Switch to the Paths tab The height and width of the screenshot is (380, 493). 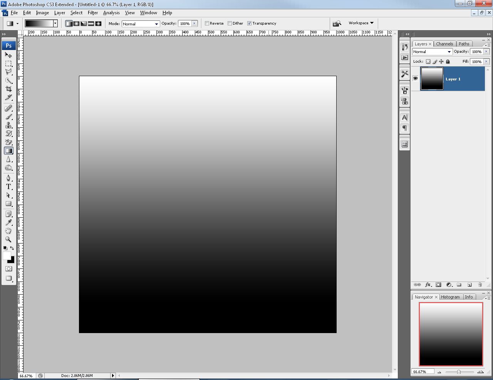tap(464, 44)
